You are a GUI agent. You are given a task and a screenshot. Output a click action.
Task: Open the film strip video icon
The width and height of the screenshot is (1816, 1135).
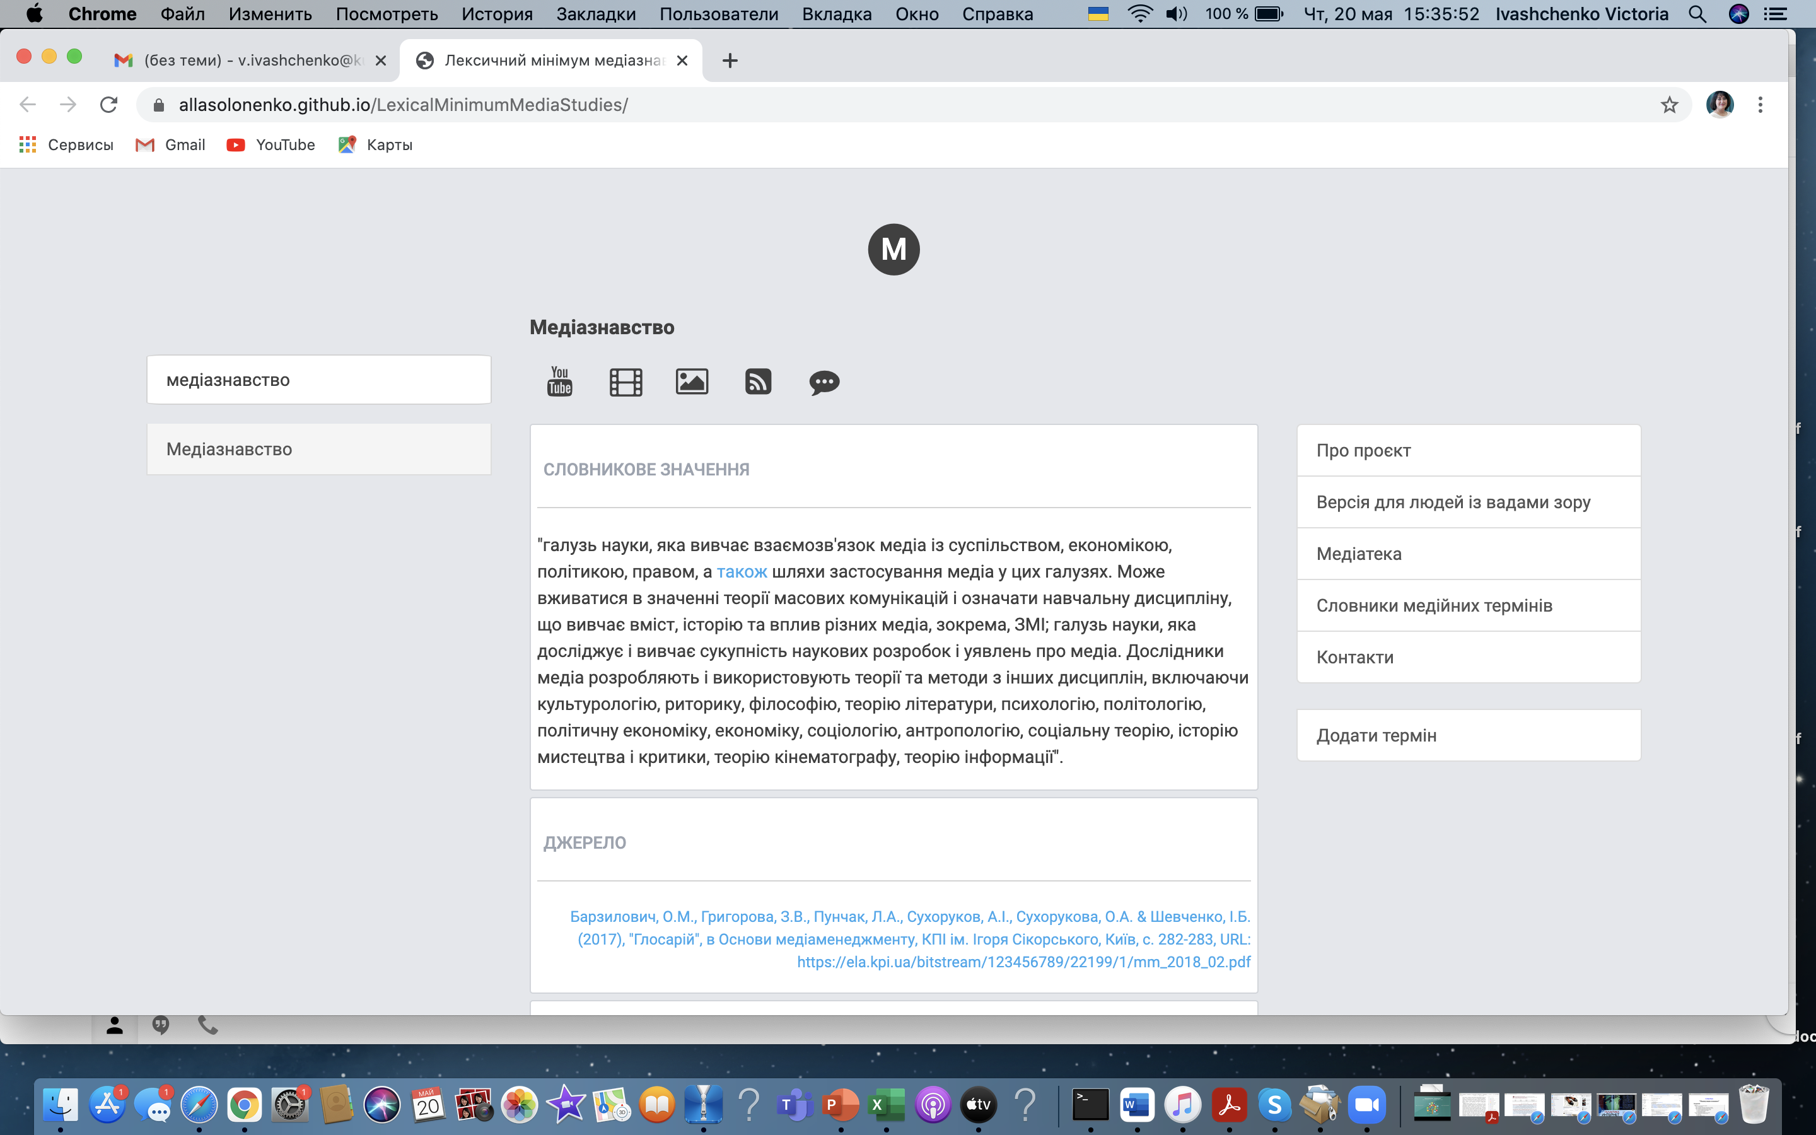[625, 382]
